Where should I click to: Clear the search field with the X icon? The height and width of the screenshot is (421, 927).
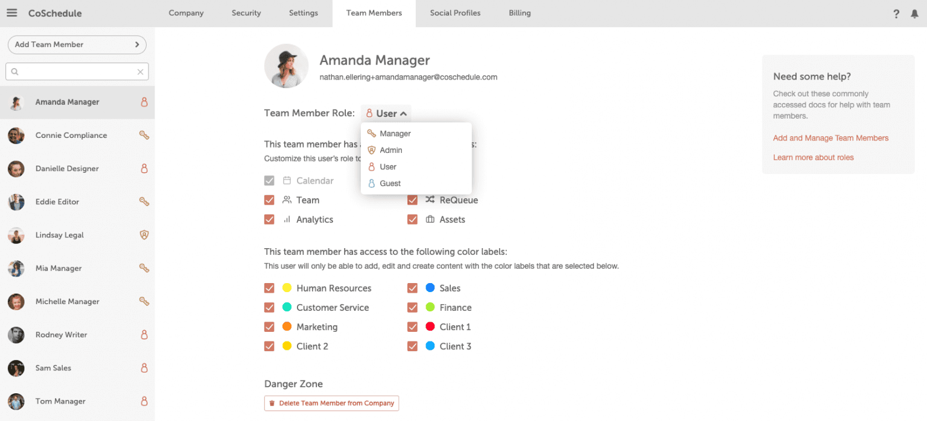(x=140, y=72)
